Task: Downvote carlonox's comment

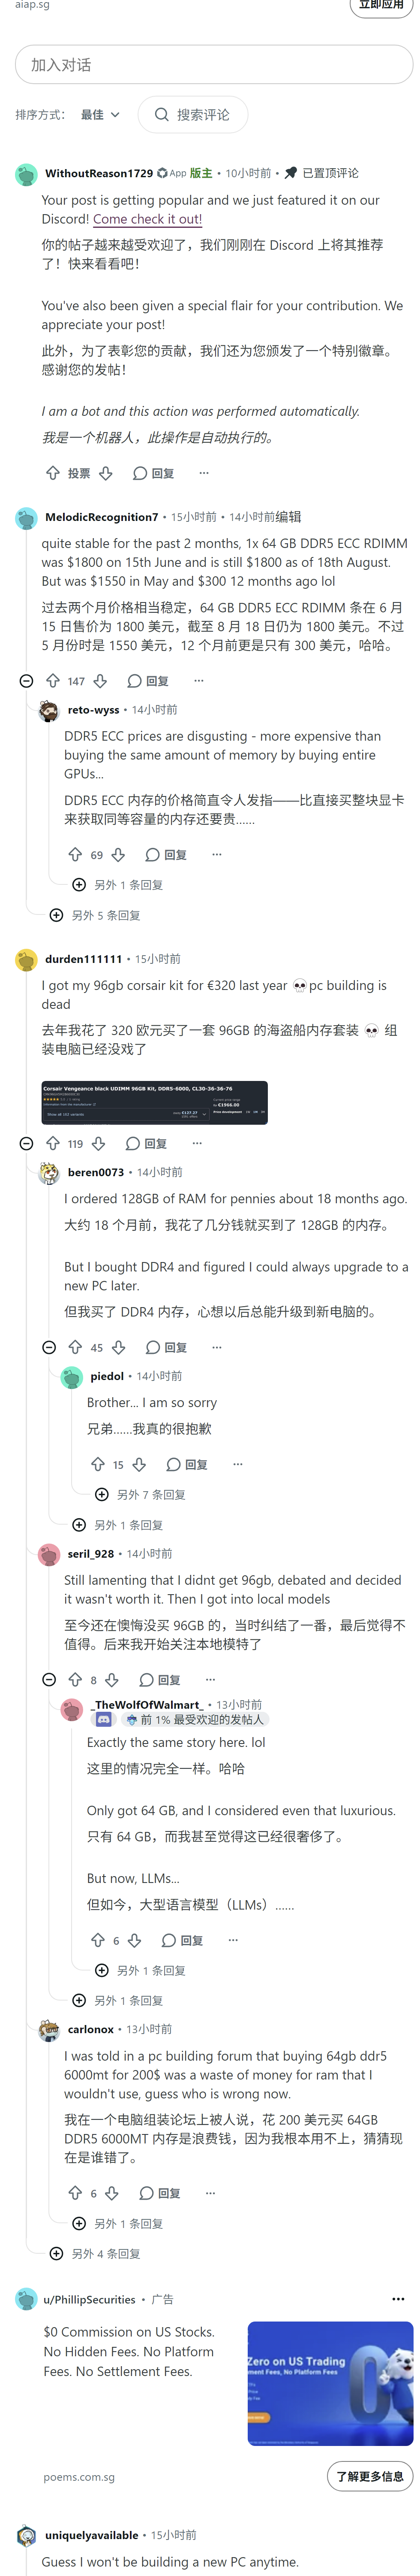Action: (112, 2193)
